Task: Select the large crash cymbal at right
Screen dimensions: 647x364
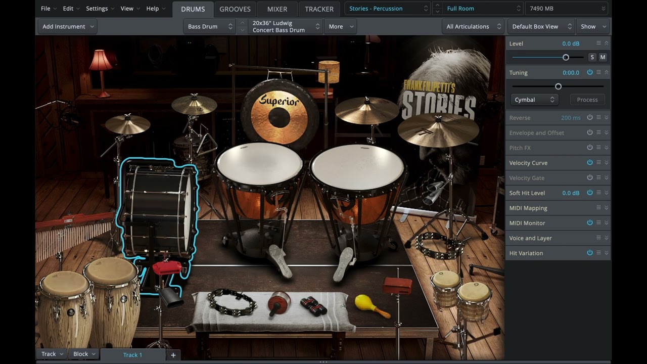Action: pyautogui.click(x=438, y=130)
